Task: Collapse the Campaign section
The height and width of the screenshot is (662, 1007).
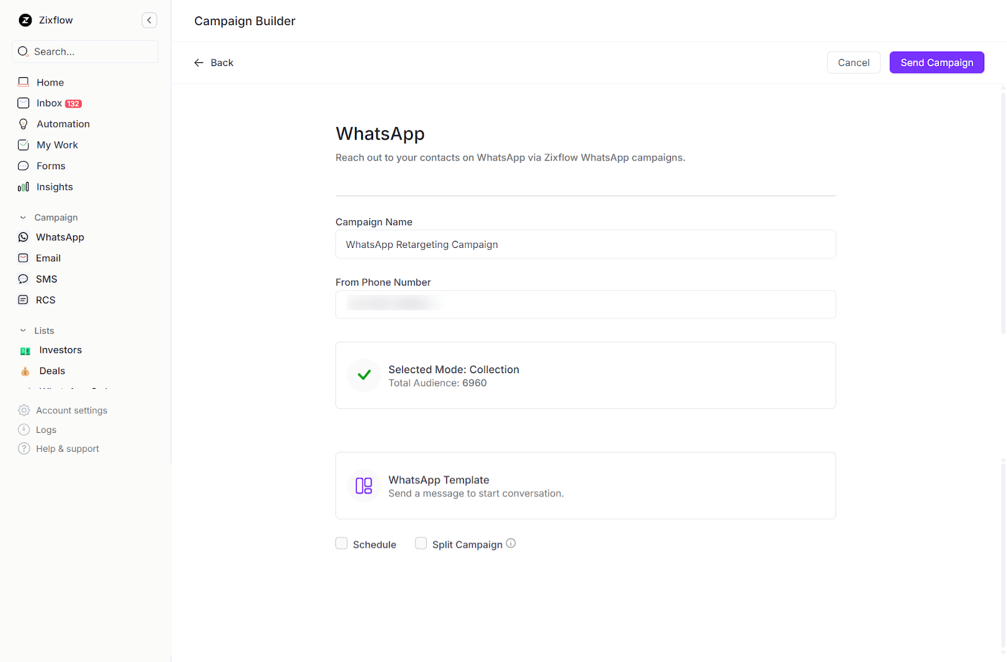Action: click(23, 216)
